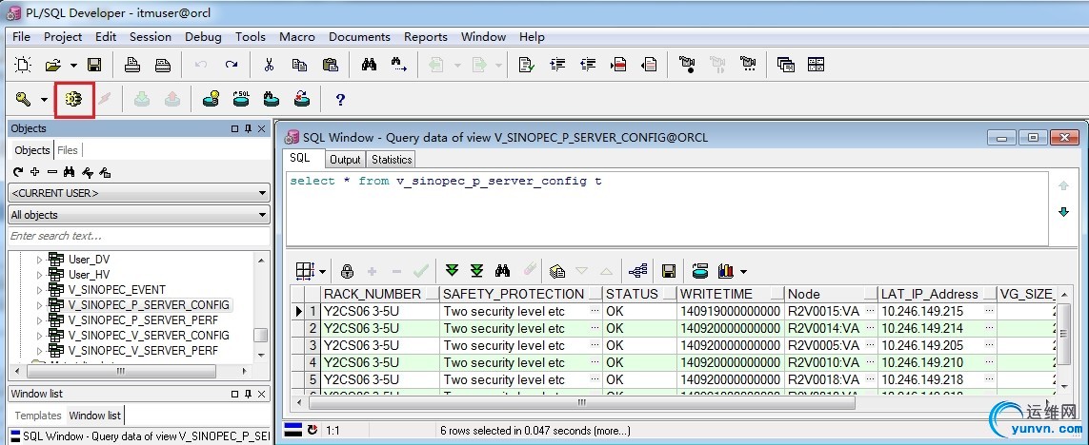
Task: Open the dropdown arrow beside Open folder icon
Action: pyautogui.click(x=73, y=66)
